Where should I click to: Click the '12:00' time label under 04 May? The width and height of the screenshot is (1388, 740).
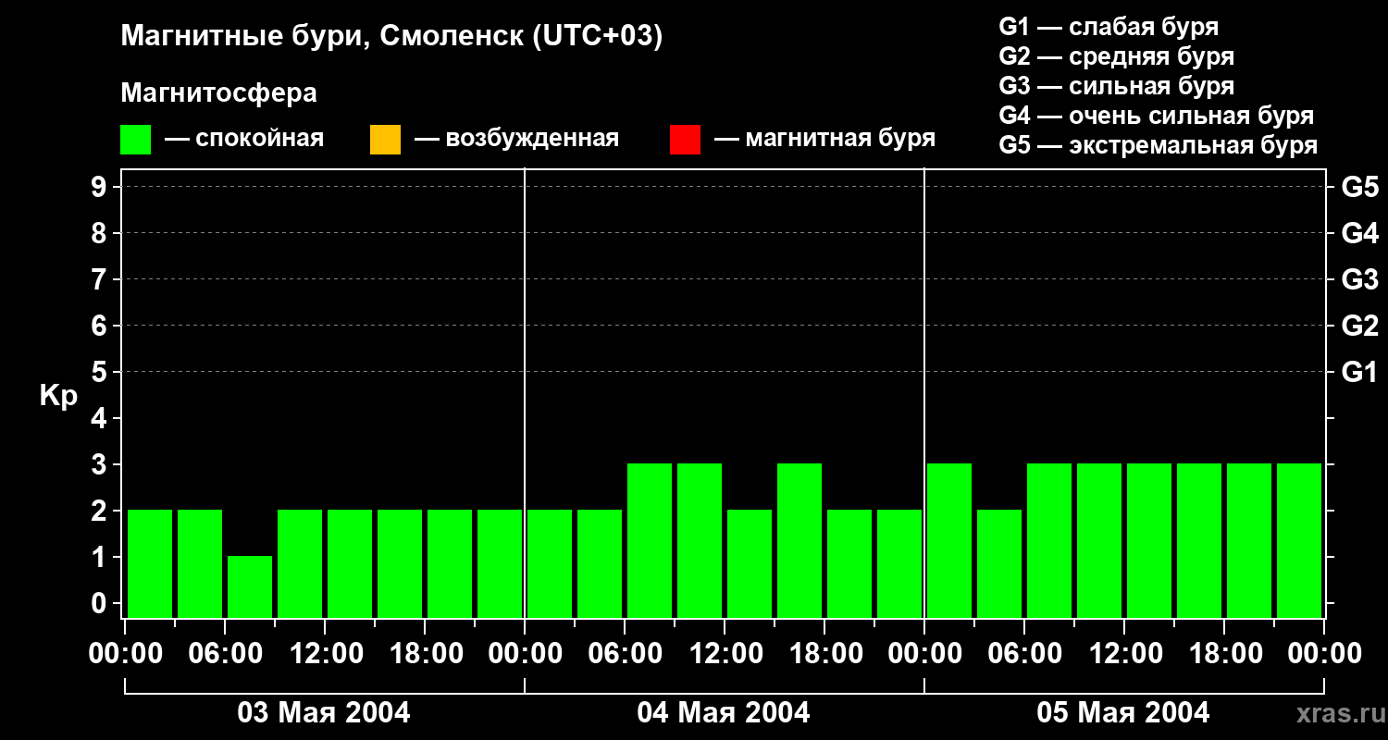tap(725, 654)
